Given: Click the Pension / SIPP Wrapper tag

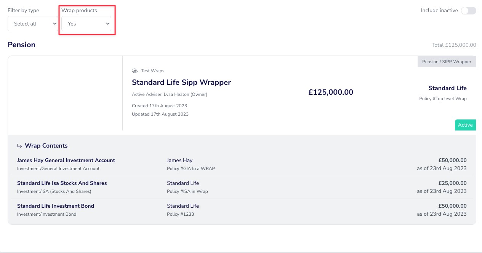Looking at the screenshot, I should point(447,62).
